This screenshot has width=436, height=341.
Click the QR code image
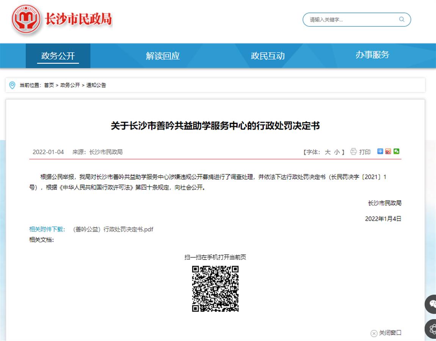215,289
